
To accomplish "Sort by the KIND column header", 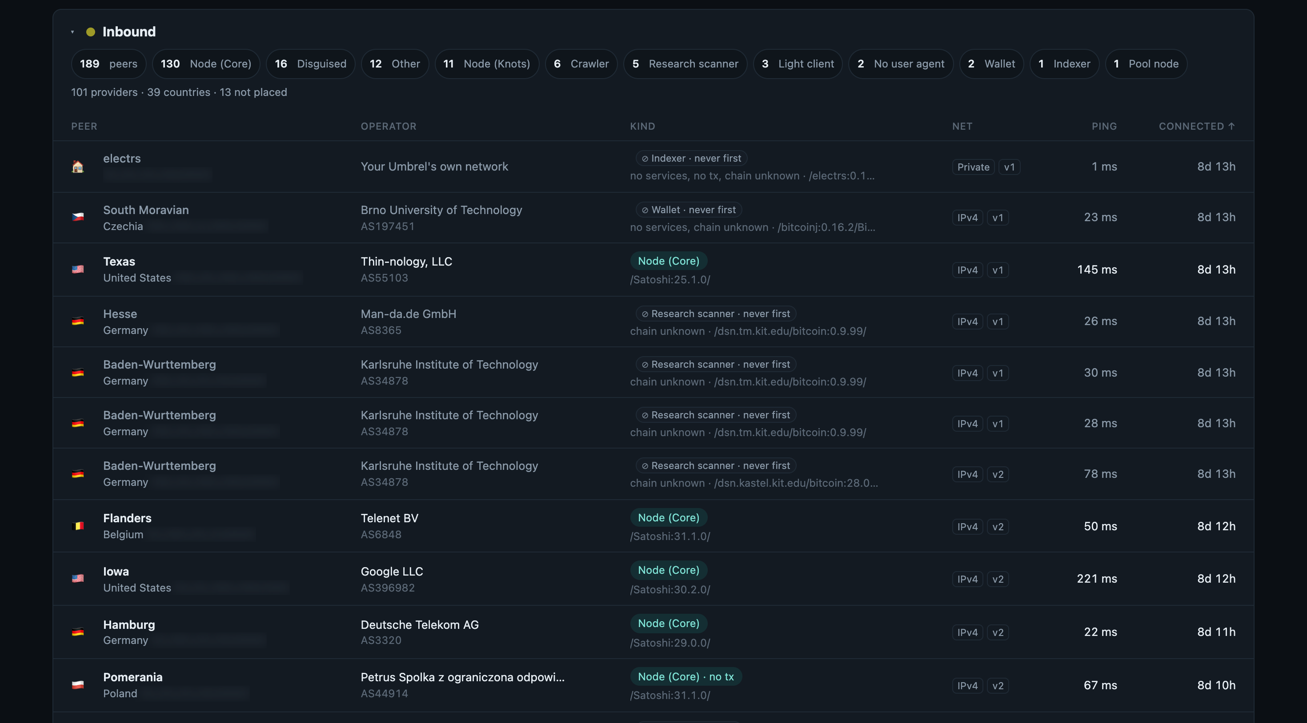I will (642, 126).
